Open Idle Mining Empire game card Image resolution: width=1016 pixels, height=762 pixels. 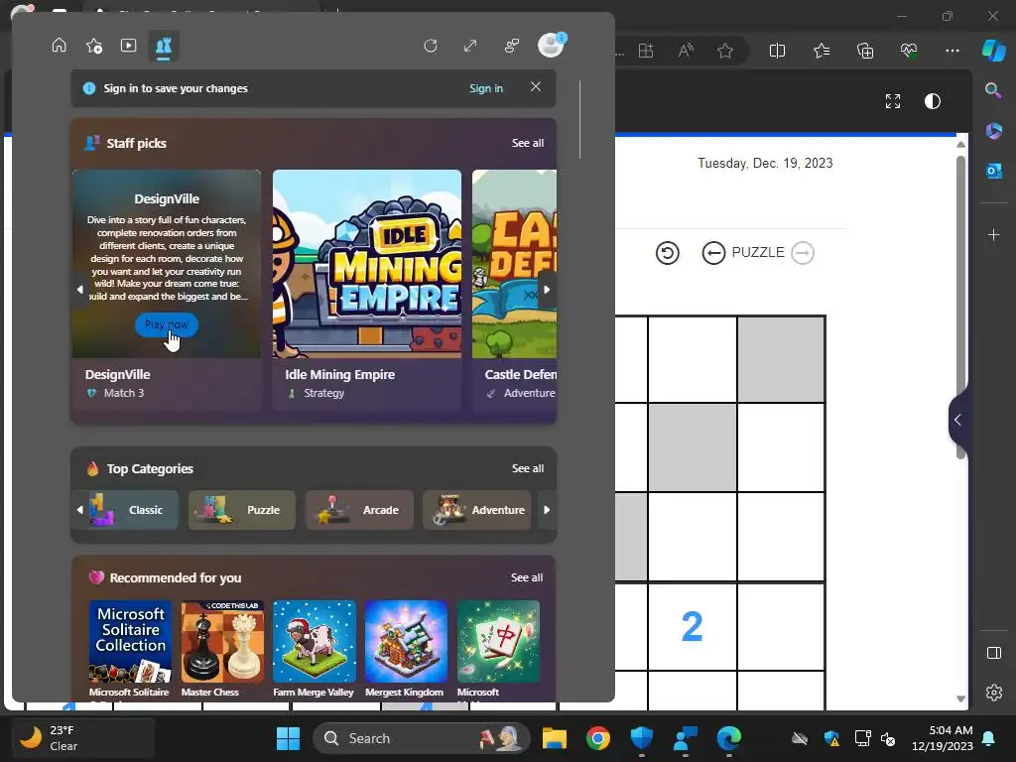367,264
